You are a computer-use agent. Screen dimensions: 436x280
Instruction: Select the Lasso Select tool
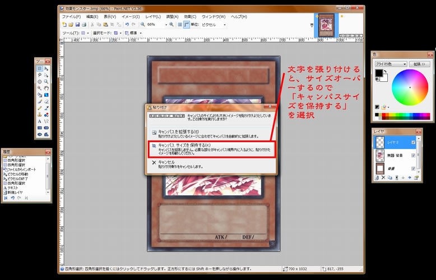39,75
